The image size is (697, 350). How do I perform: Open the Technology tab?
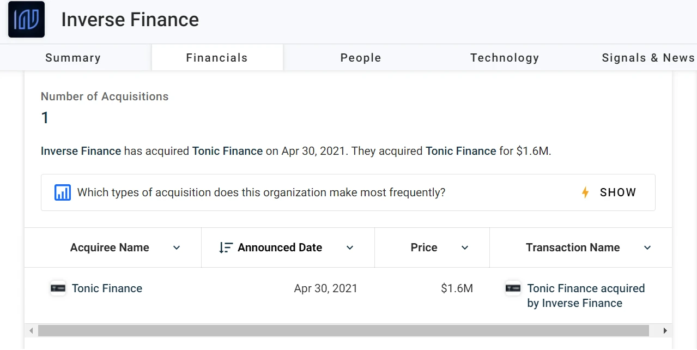click(505, 58)
